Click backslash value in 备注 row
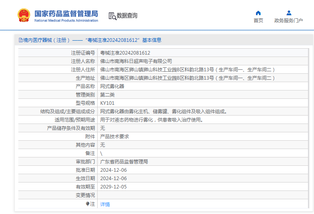314x214 pixels. pyautogui.click(x=101, y=153)
